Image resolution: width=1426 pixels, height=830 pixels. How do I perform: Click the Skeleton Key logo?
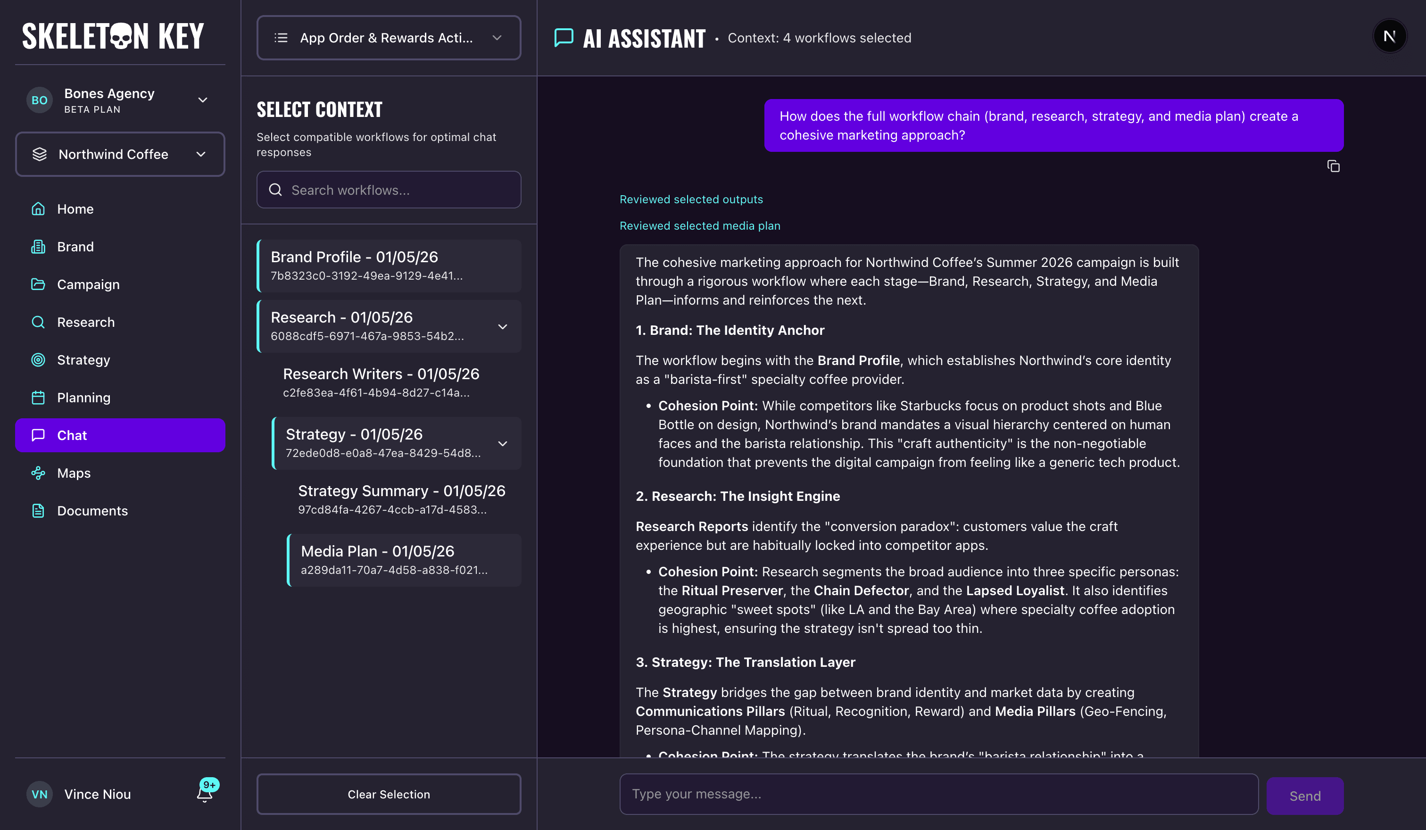pos(113,36)
